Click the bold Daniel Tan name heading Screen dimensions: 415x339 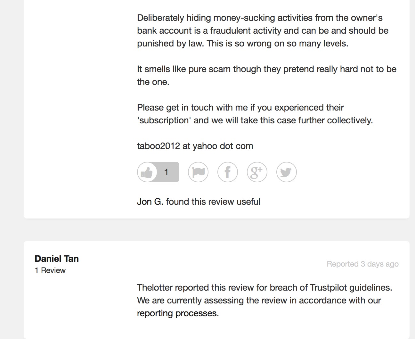57,259
